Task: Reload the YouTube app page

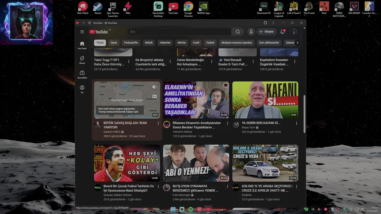Action: (89, 23)
